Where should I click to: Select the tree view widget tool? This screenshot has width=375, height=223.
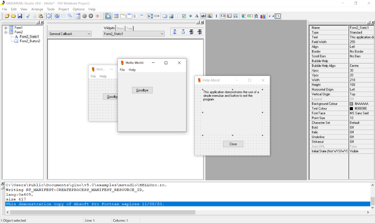tap(257, 16)
